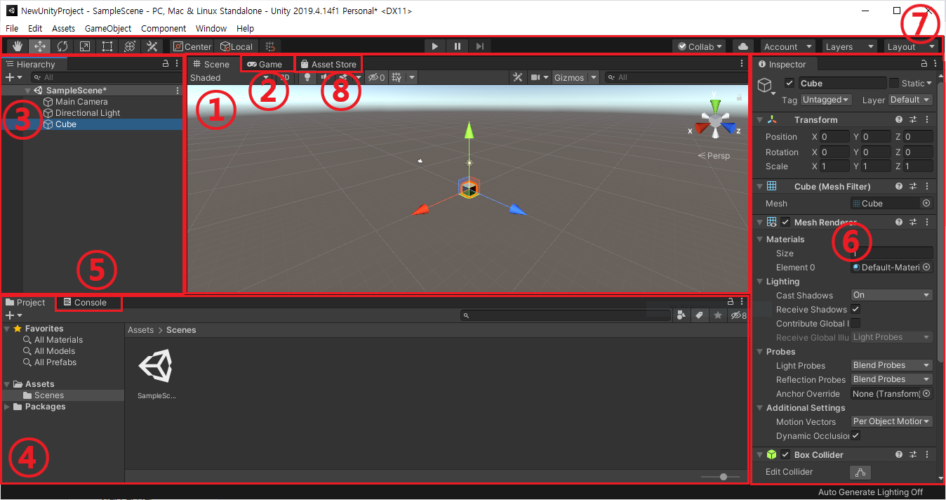Screen dimensions: 946x500
Task: Open Mesh Filter component more options
Action: point(927,187)
